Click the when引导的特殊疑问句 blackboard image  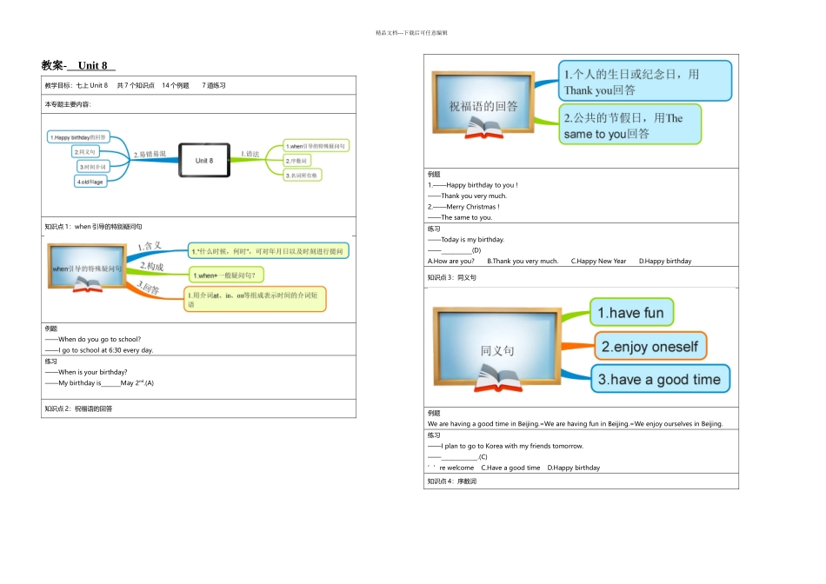tap(87, 267)
